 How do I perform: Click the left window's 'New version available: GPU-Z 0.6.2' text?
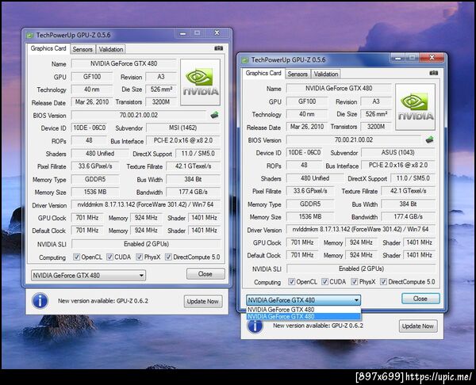tap(103, 301)
